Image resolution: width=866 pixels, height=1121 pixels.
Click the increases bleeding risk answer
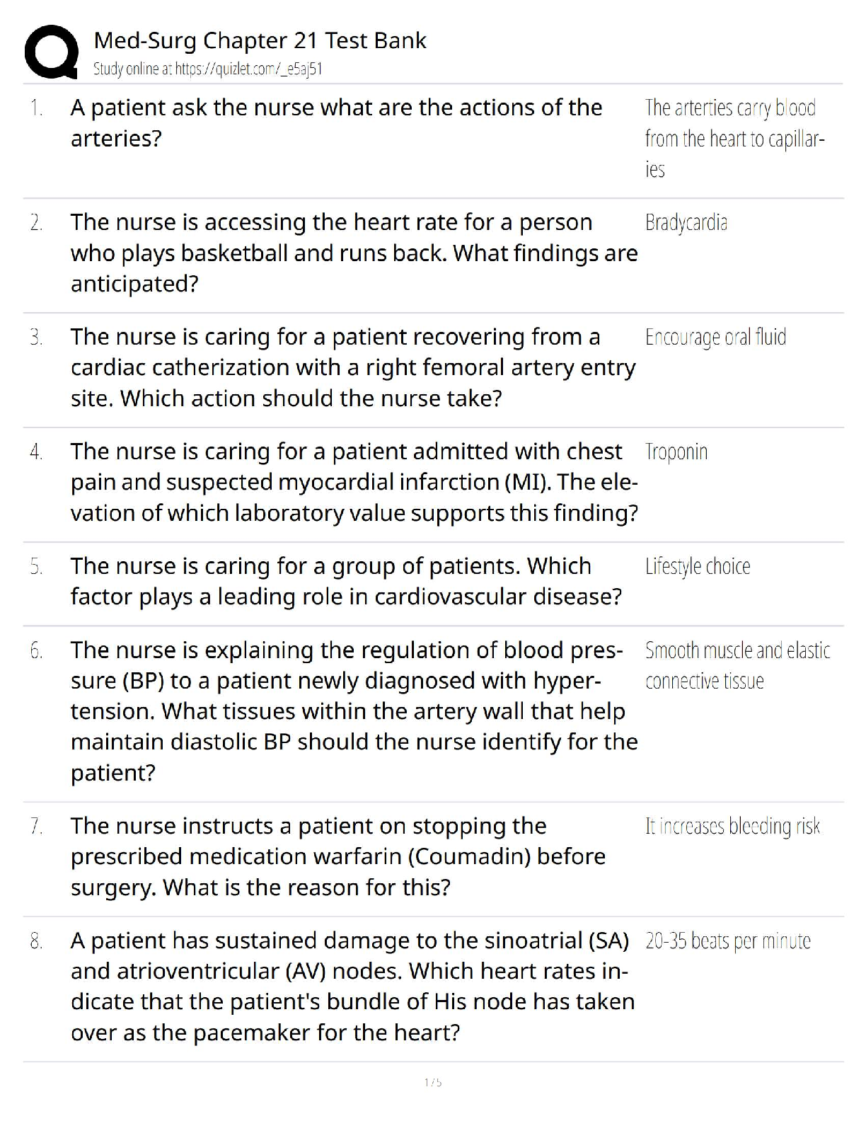(732, 827)
